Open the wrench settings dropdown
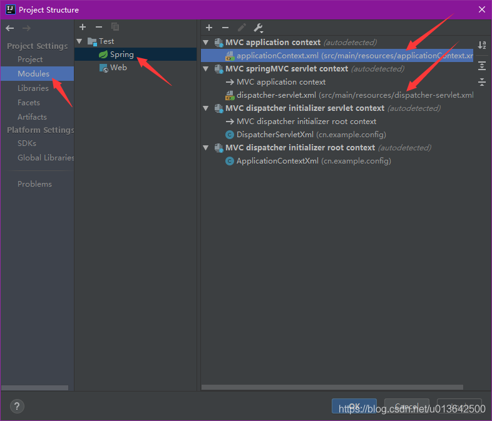 pos(259,28)
